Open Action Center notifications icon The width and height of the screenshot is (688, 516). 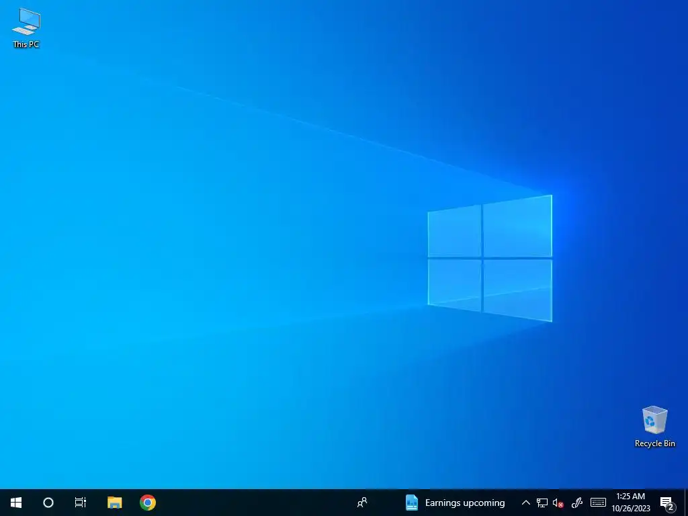pyautogui.click(x=667, y=503)
